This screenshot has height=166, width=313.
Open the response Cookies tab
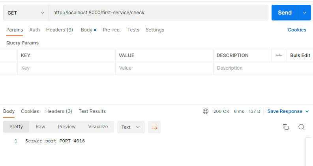click(x=30, y=111)
